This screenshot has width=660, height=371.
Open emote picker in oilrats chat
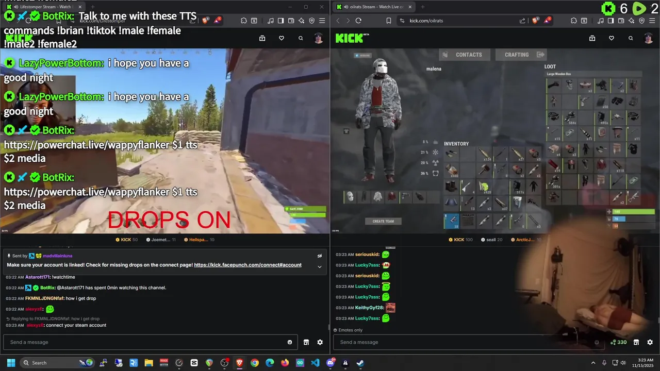coord(597,342)
